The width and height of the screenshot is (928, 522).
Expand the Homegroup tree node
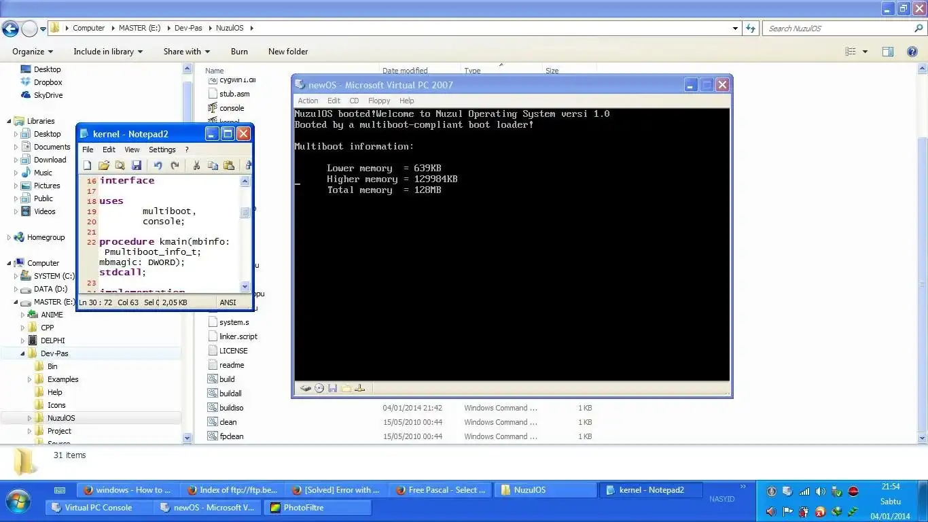pyautogui.click(x=10, y=237)
